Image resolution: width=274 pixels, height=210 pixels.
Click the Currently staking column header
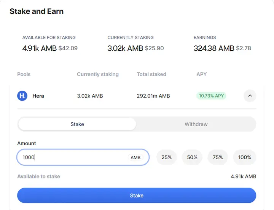coord(98,74)
